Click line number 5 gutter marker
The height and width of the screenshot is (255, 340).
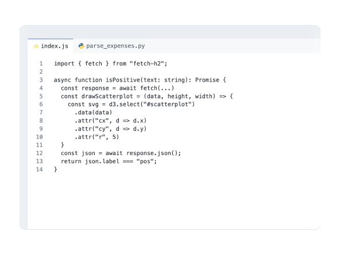pyautogui.click(x=41, y=96)
